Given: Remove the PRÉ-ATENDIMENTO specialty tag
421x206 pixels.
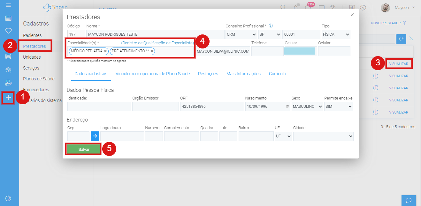Looking at the screenshot, I should [x=152, y=51].
